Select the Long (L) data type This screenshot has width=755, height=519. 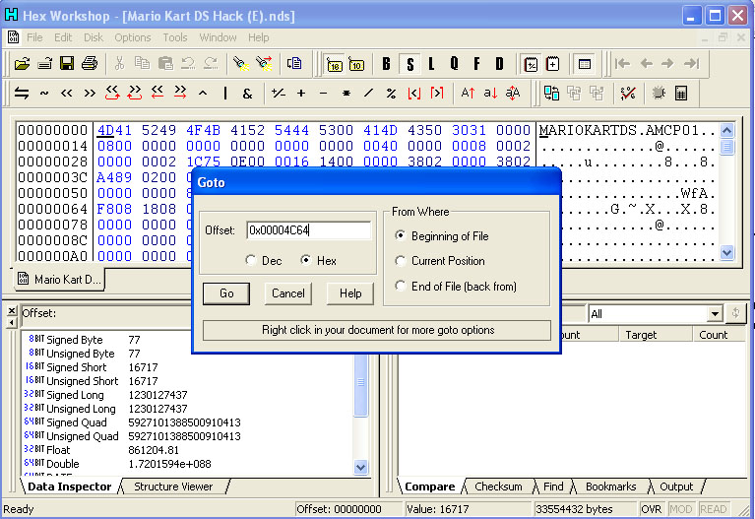(431, 64)
